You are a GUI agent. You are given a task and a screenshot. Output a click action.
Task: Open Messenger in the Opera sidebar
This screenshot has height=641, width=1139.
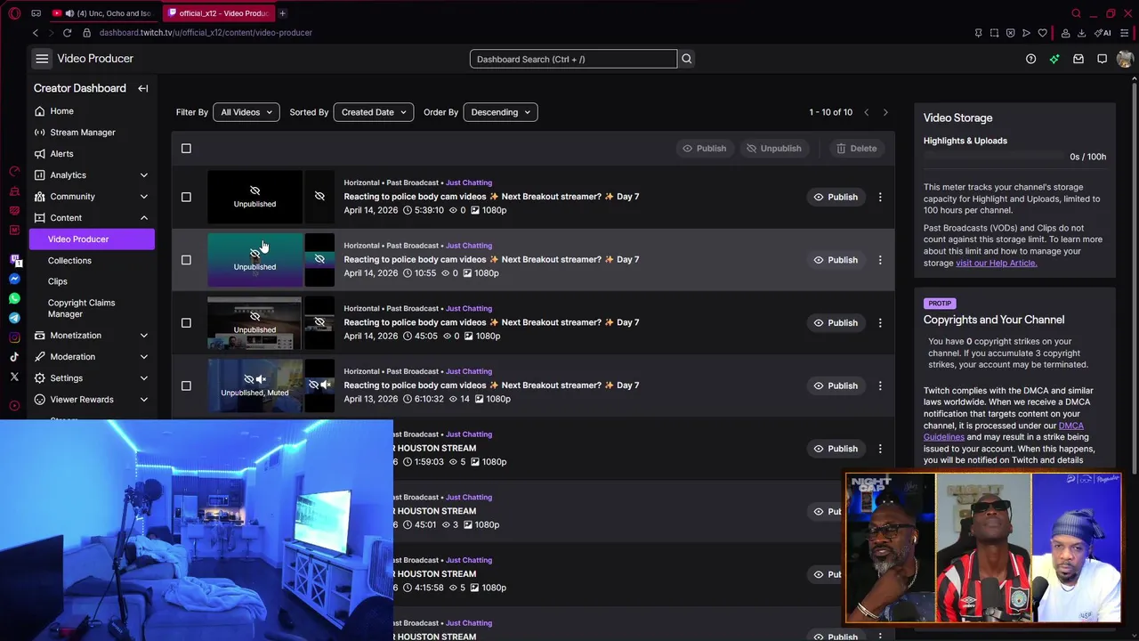[x=14, y=279]
